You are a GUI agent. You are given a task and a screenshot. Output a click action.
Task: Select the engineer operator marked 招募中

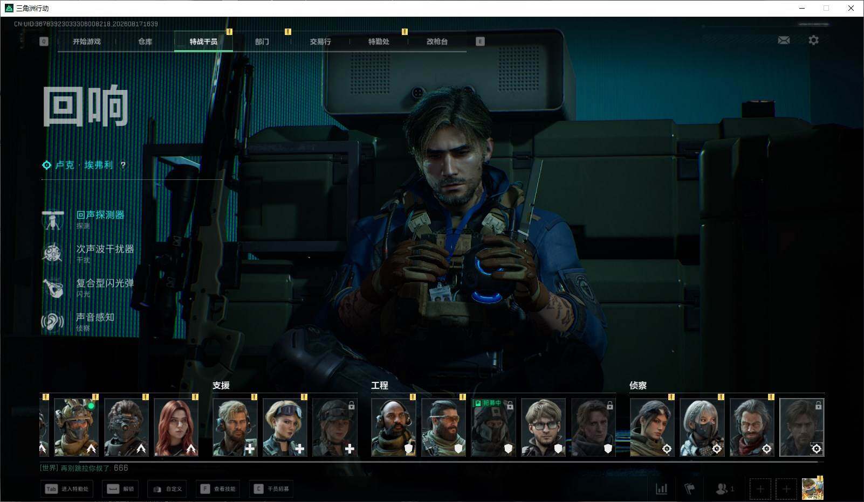pyautogui.click(x=493, y=427)
